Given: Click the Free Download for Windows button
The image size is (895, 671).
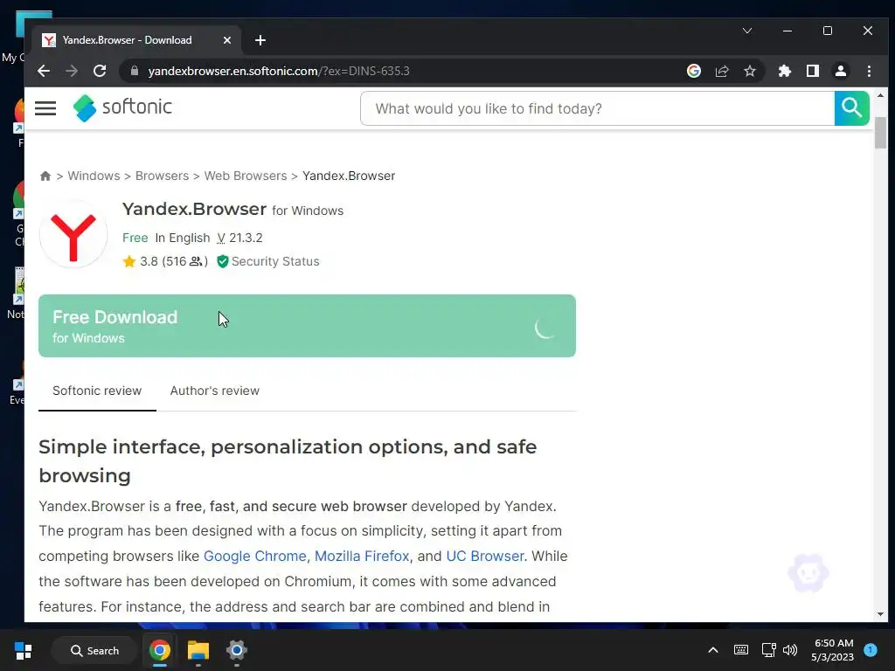Looking at the screenshot, I should [x=307, y=326].
